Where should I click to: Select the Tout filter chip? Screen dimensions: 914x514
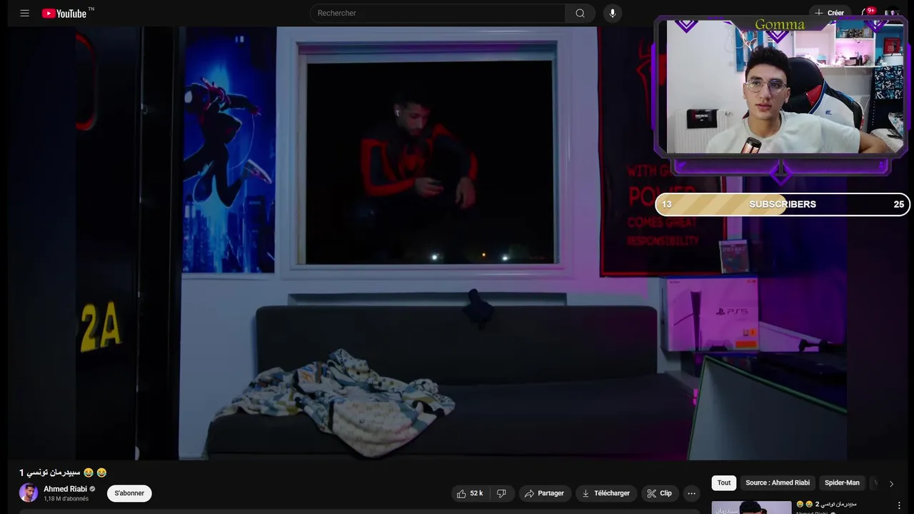click(x=724, y=483)
